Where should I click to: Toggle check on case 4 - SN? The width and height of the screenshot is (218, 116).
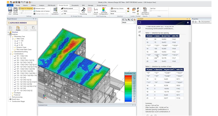tap(17, 45)
